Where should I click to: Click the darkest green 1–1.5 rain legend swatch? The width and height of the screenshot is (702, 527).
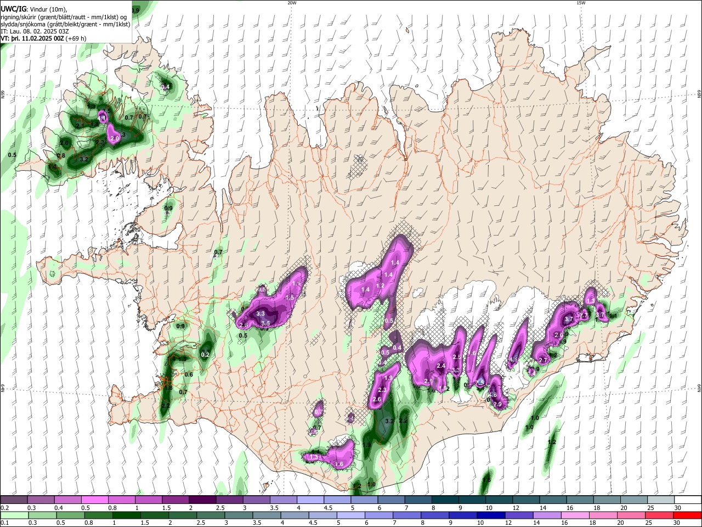(126, 515)
